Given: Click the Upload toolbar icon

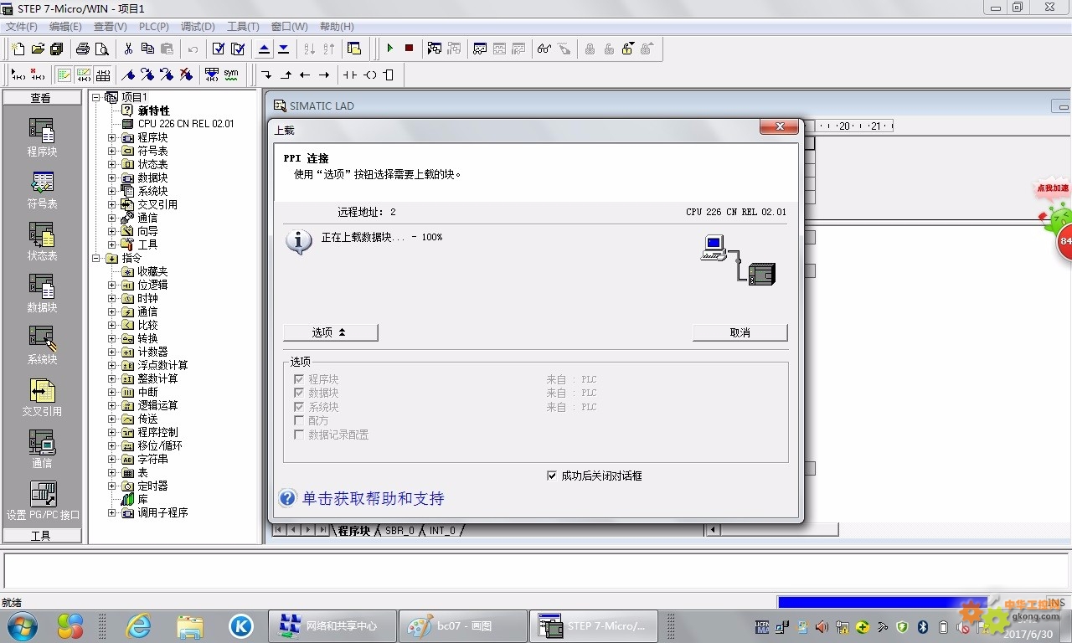Looking at the screenshot, I should point(265,49).
